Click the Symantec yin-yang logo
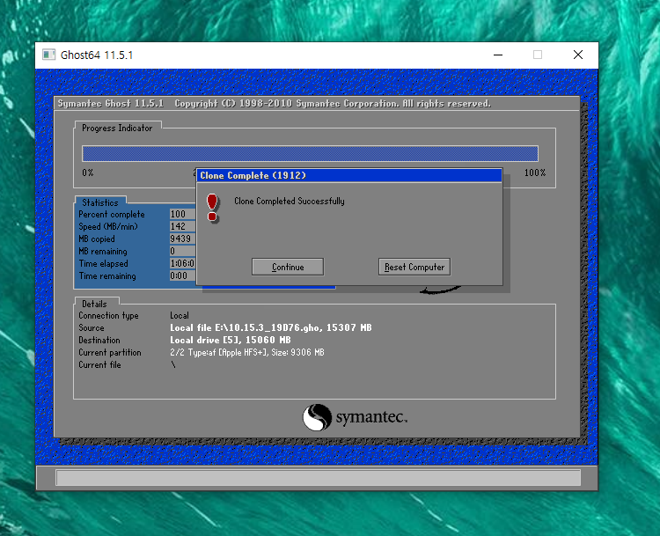The width and height of the screenshot is (660, 536). pos(317,417)
